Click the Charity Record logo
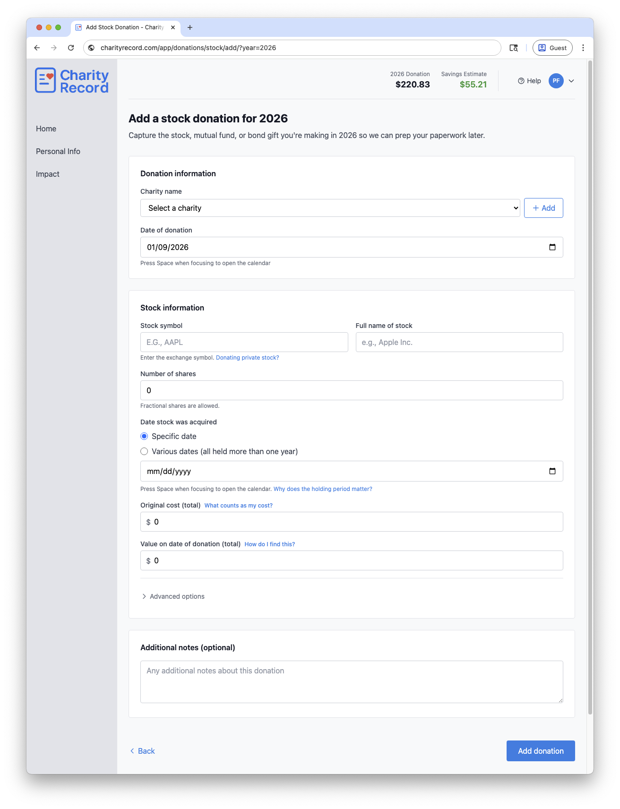 (72, 81)
